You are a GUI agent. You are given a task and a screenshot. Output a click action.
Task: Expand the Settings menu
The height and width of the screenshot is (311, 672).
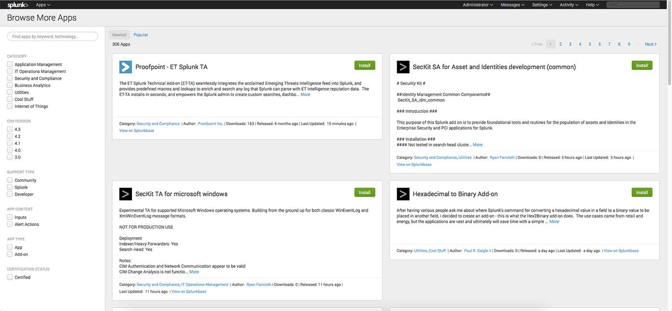542,5
